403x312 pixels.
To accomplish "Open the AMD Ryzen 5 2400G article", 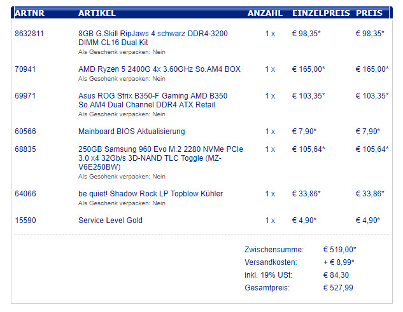I will coord(159,69).
